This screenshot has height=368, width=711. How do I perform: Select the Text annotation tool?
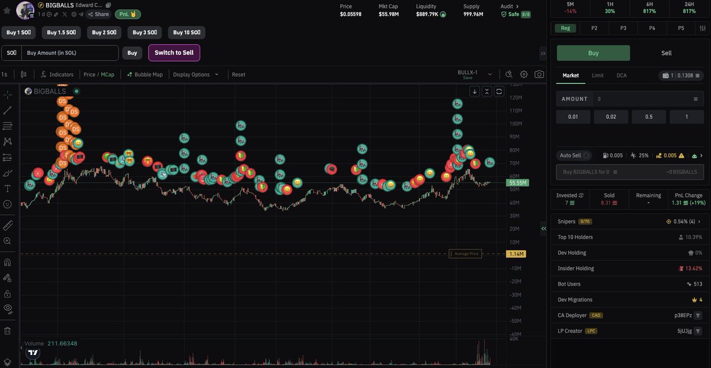coord(8,189)
